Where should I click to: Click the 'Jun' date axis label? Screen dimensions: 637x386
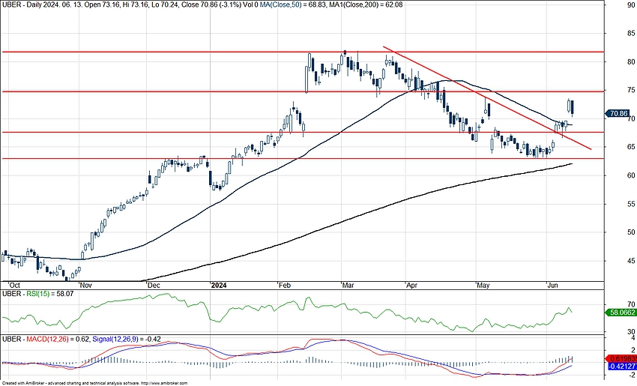(552, 286)
